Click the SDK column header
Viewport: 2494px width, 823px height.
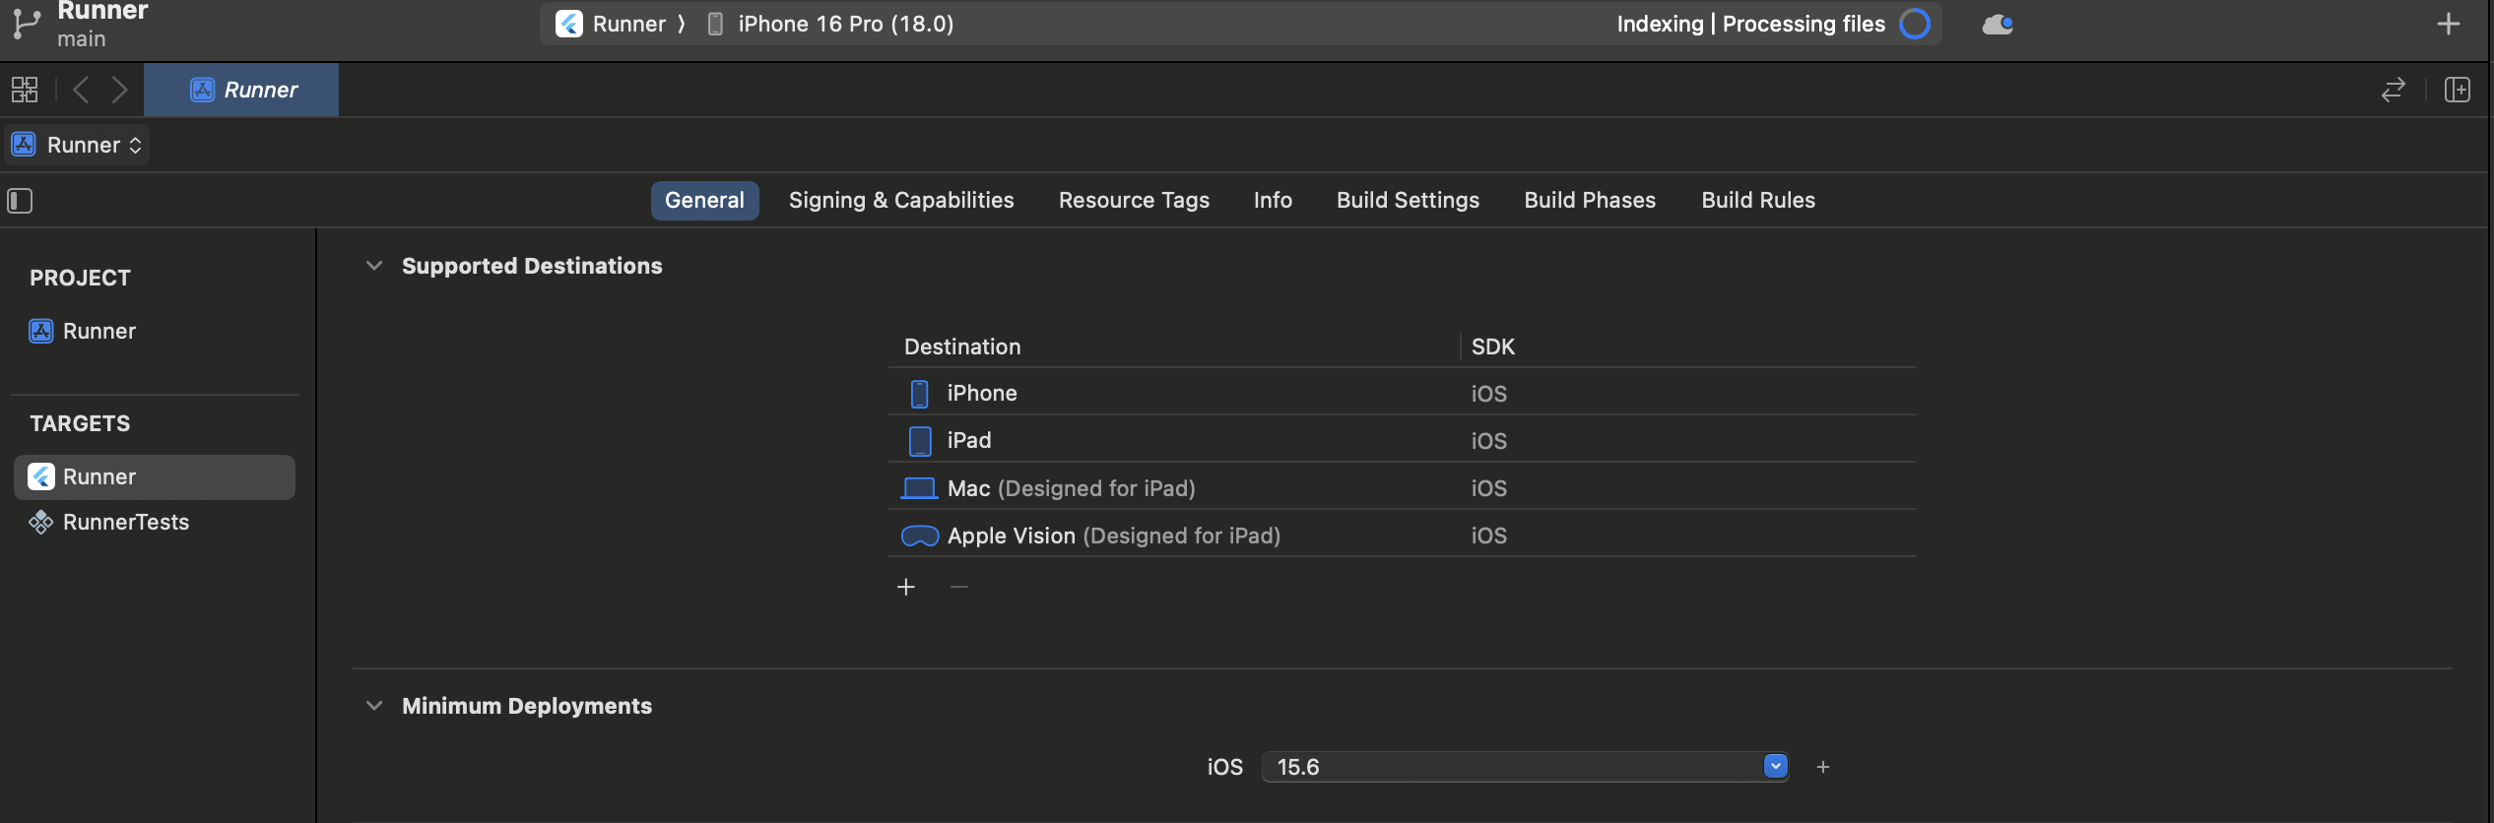click(1492, 347)
